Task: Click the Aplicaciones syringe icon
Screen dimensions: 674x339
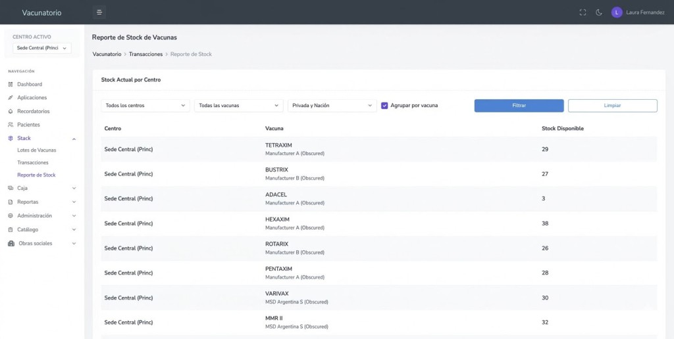Action: click(x=11, y=98)
